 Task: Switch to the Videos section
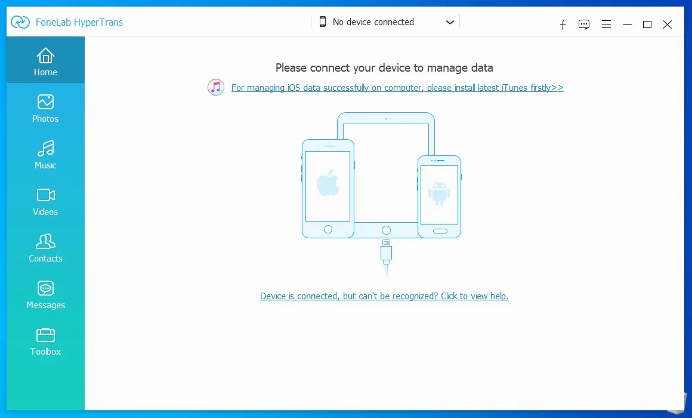[x=45, y=202]
